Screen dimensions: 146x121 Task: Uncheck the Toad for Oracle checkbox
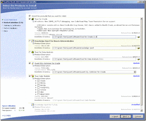pyautogui.click(x=30, y=19)
